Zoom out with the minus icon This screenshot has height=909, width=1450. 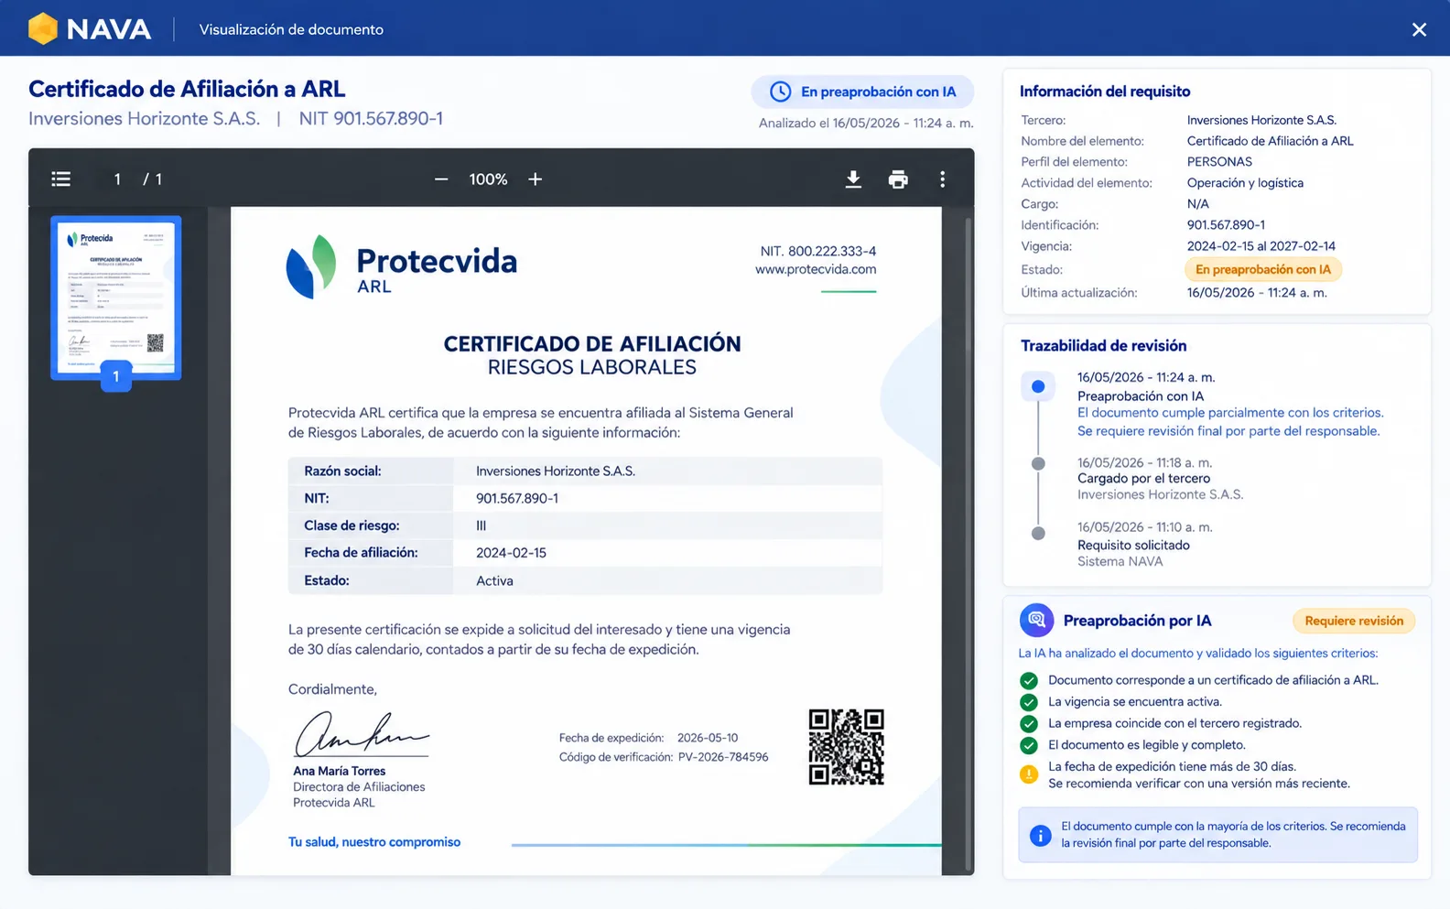[441, 179]
